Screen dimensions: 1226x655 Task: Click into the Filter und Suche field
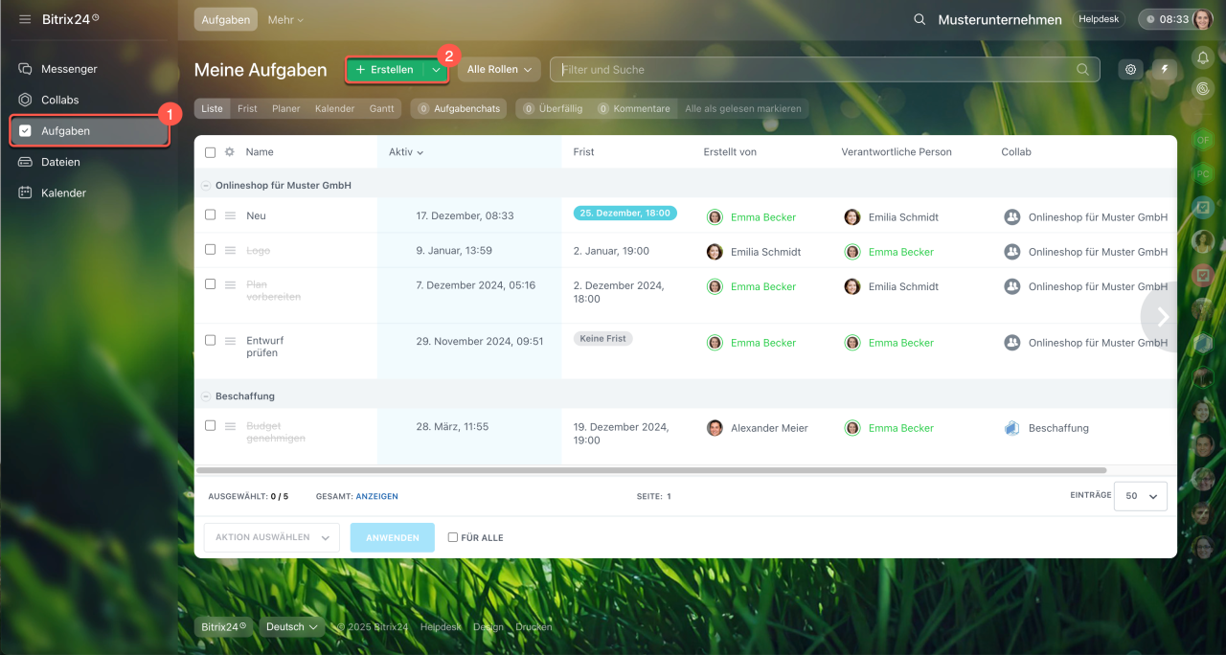[x=814, y=69]
